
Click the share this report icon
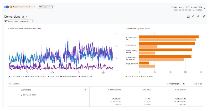click(x=193, y=16)
